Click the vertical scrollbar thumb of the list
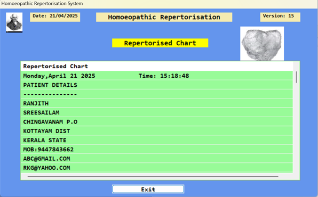318x197 pixels. [296, 77]
